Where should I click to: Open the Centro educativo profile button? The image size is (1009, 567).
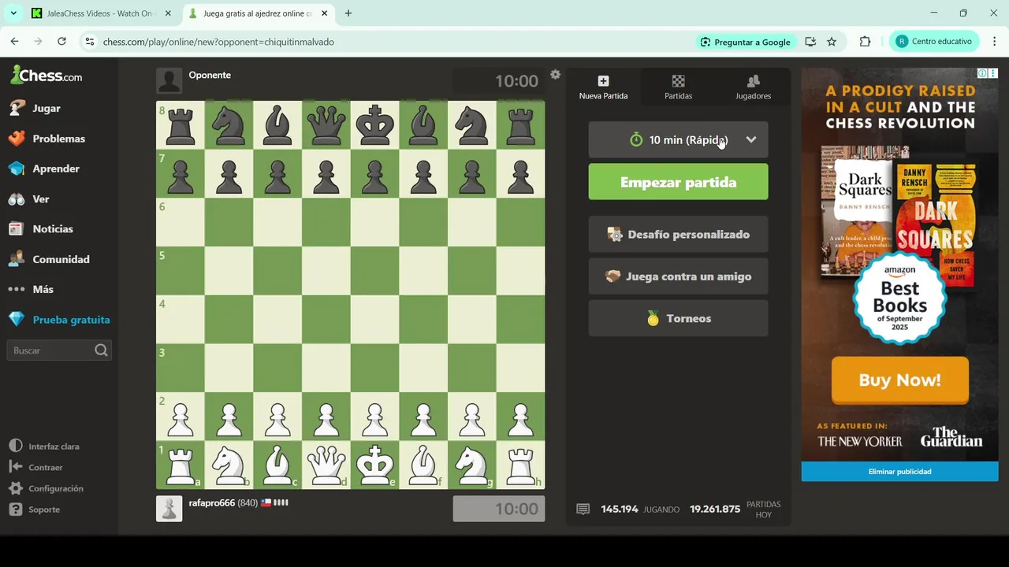[x=934, y=42]
